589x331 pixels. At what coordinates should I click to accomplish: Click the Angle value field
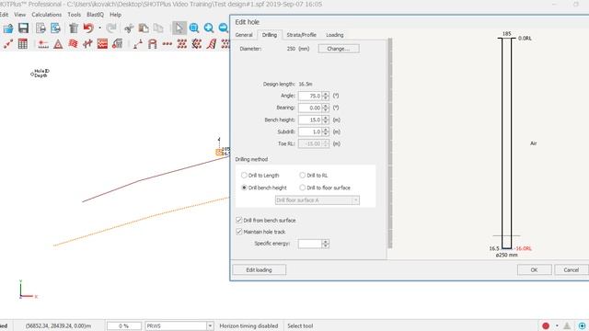point(310,96)
